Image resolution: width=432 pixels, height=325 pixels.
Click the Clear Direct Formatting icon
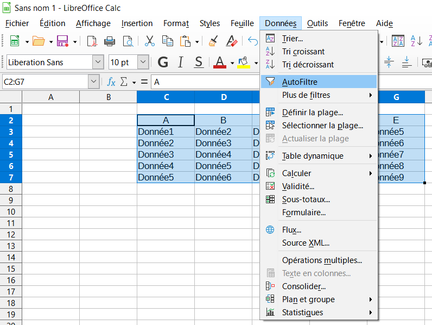(231, 41)
